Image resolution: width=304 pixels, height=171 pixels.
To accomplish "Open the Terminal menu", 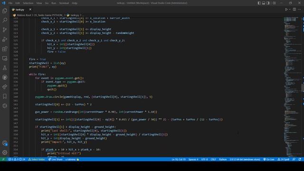I will [64, 3].
